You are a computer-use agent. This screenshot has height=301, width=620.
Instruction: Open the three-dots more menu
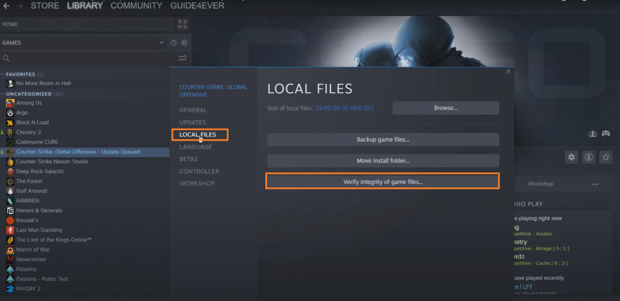point(595,184)
